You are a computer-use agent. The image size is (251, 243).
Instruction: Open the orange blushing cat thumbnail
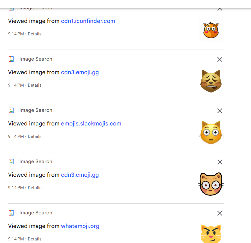pos(211,30)
